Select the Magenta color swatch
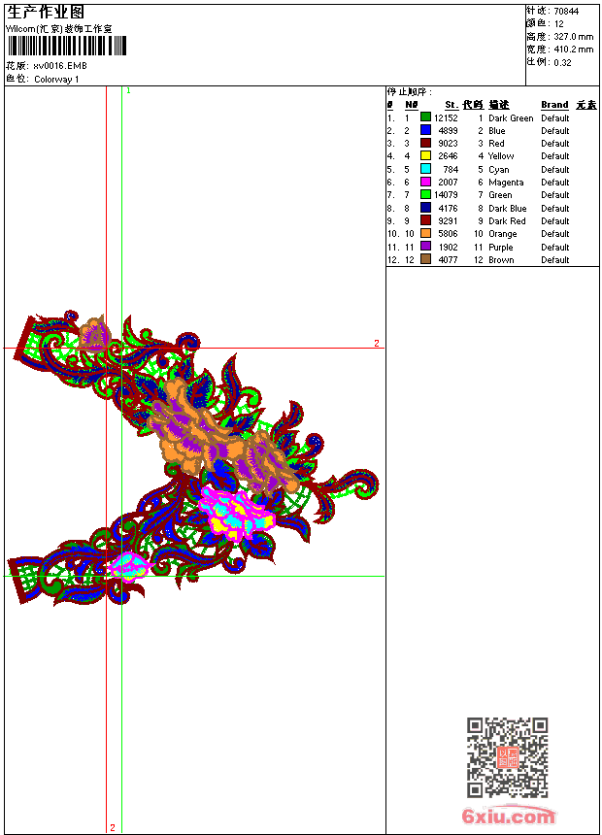 coord(425,182)
